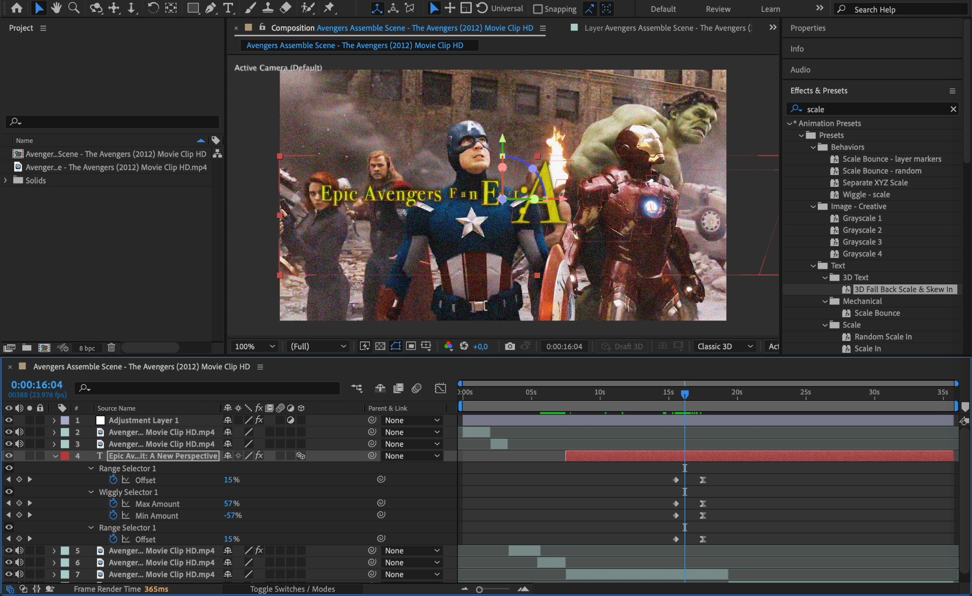Toggle Offset stopwatch under first Range Selector 1
972x596 pixels.
point(113,480)
